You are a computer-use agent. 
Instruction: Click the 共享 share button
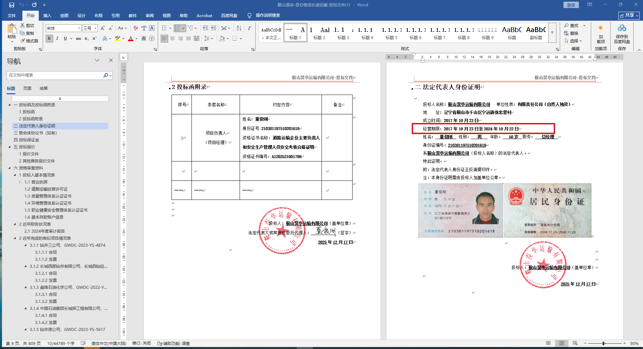[x=629, y=15]
